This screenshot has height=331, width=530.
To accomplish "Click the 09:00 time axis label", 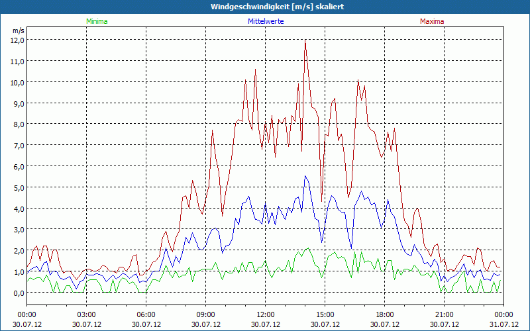I will pyautogui.click(x=205, y=315).
